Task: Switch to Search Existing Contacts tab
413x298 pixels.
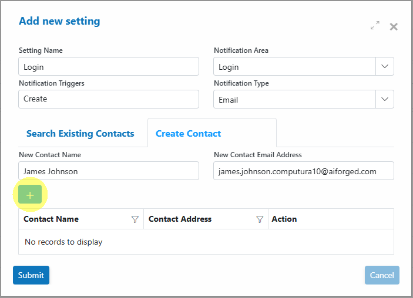Action: pos(80,134)
